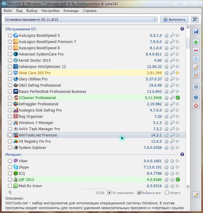Click the Ничего option

172,193
